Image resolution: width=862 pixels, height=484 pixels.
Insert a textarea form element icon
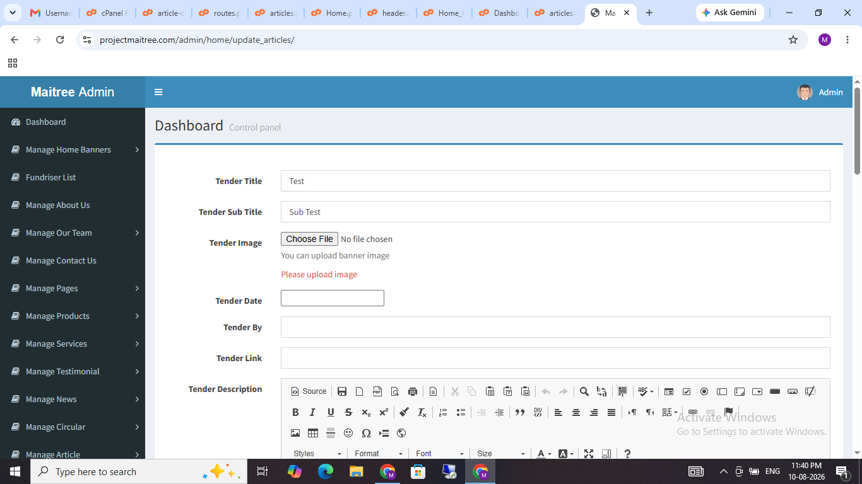[740, 391]
